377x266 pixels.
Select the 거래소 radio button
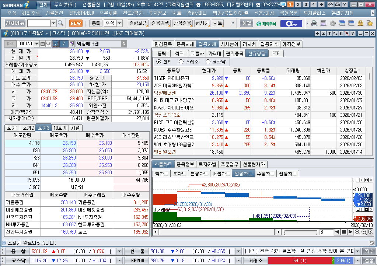[181, 62]
